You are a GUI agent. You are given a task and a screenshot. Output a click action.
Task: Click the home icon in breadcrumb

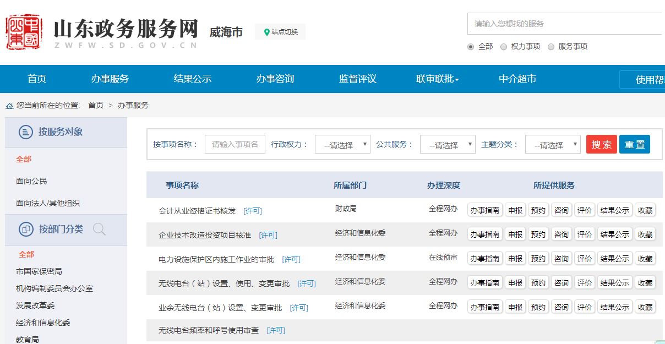click(x=9, y=106)
